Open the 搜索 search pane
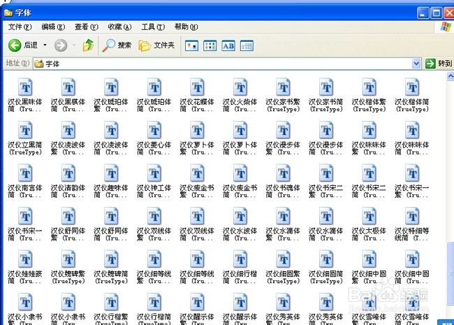454x325 pixels. click(x=117, y=45)
